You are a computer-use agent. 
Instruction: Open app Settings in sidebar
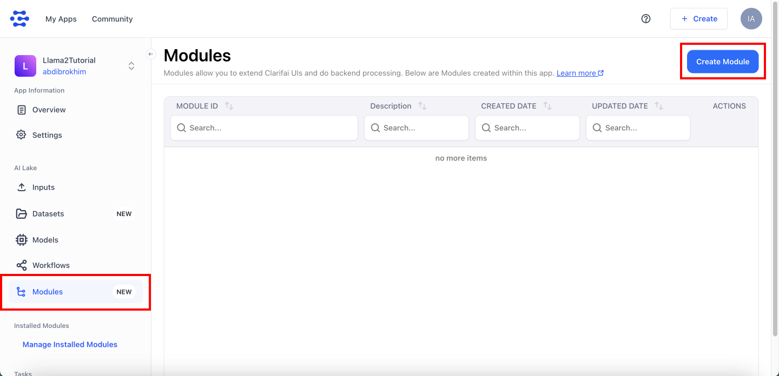[x=47, y=135]
